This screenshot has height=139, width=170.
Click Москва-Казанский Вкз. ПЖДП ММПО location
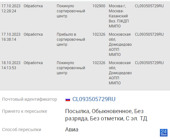click(x=119, y=16)
